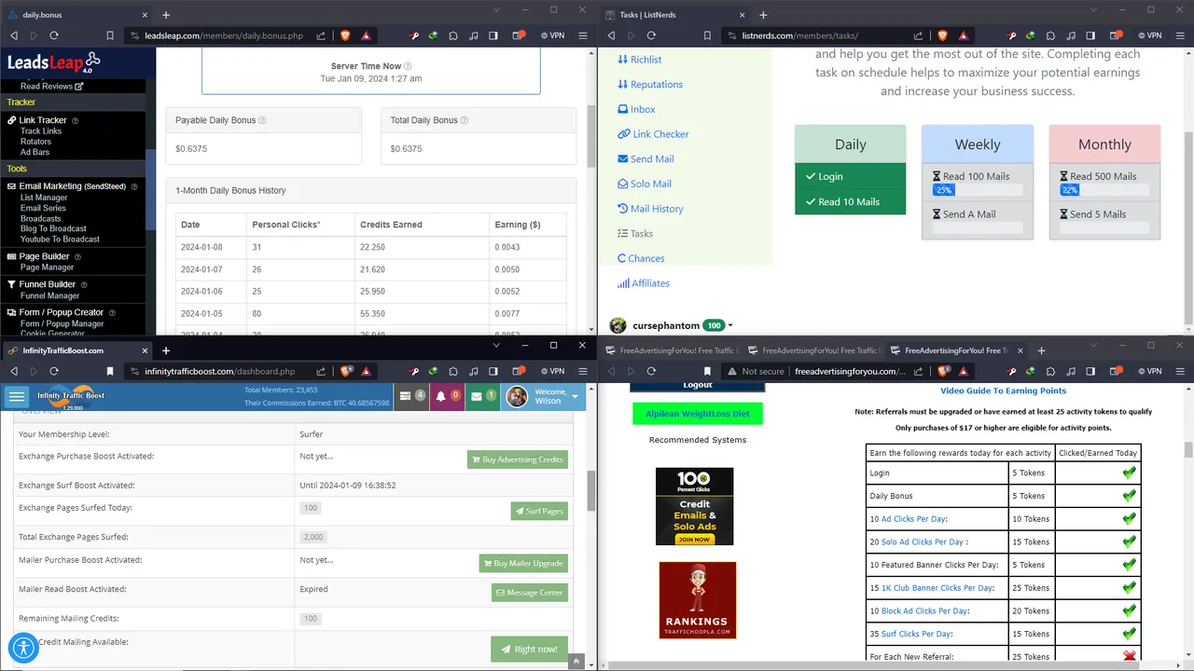Image resolution: width=1194 pixels, height=671 pixels.
Task: Open extensions puzzle icon in LeadsLeap window
Action: tap(453, 35)
